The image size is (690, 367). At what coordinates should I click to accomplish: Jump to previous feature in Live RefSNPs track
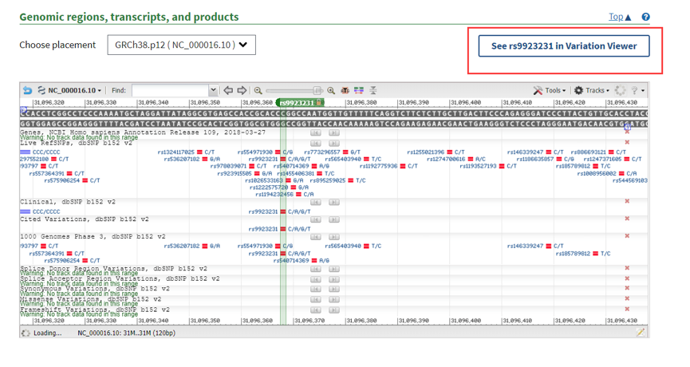pyautogui.click(x=316, y=143)
